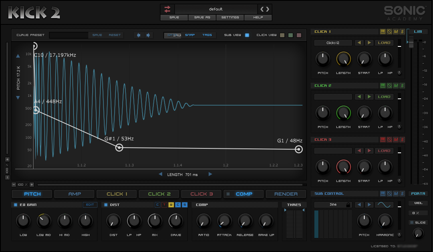
Task: Open the CLICK 2 tab
Action: point(159,194)
